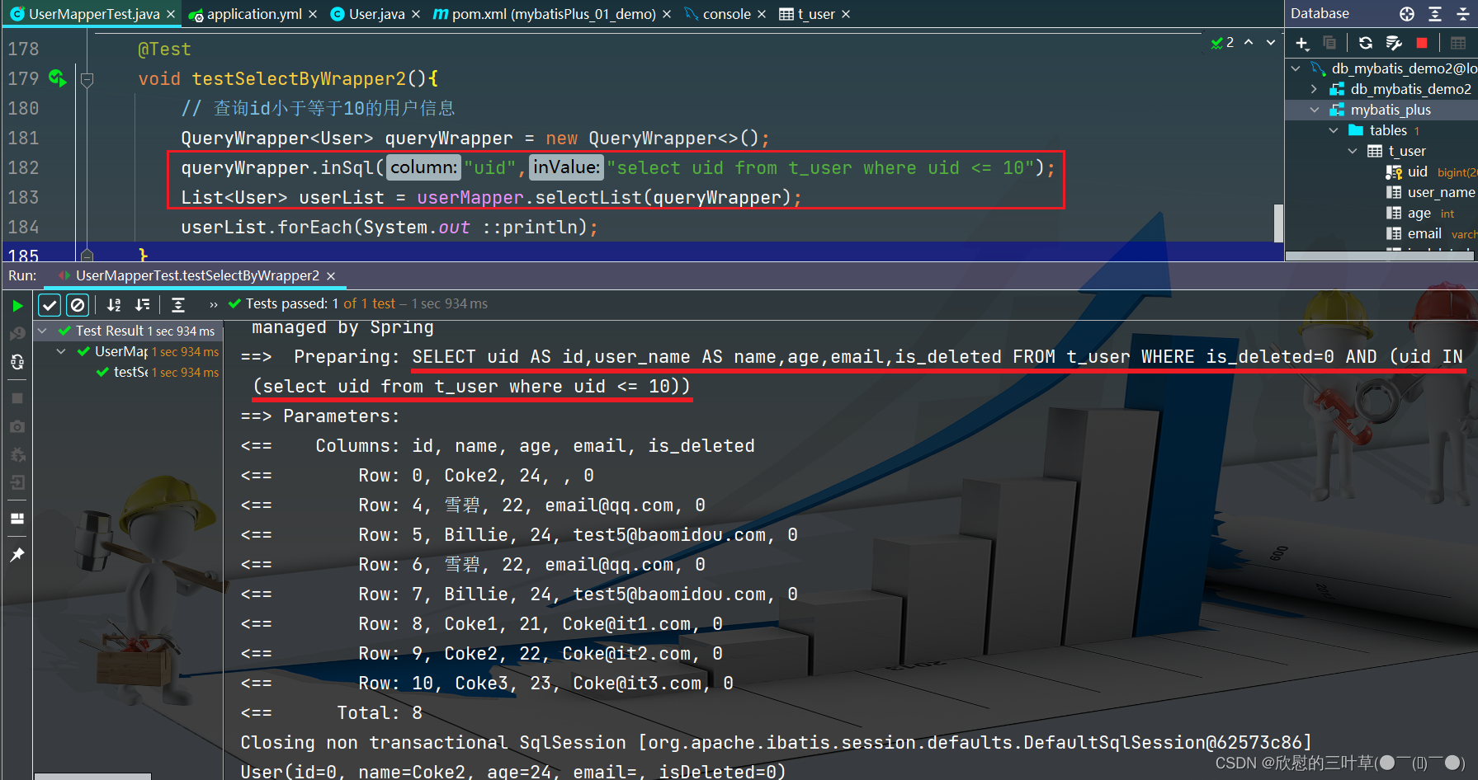
Task: Toggle auto-test rerun icon in Run sidebar
Action: [x=17, y=361]
